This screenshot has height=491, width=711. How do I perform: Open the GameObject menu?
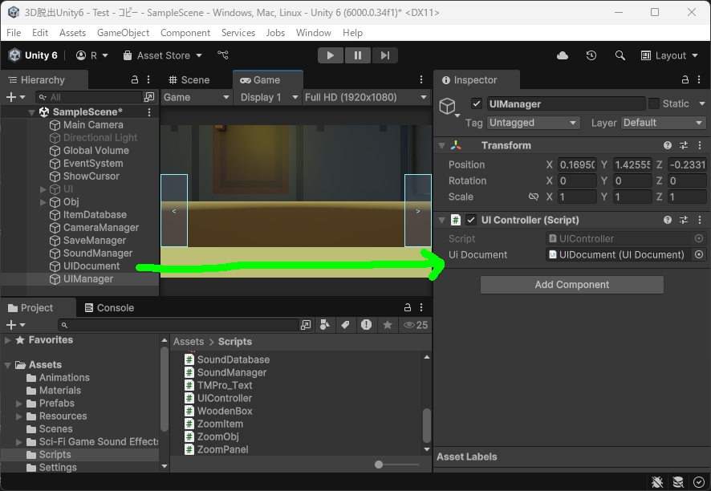pos(123,33)
